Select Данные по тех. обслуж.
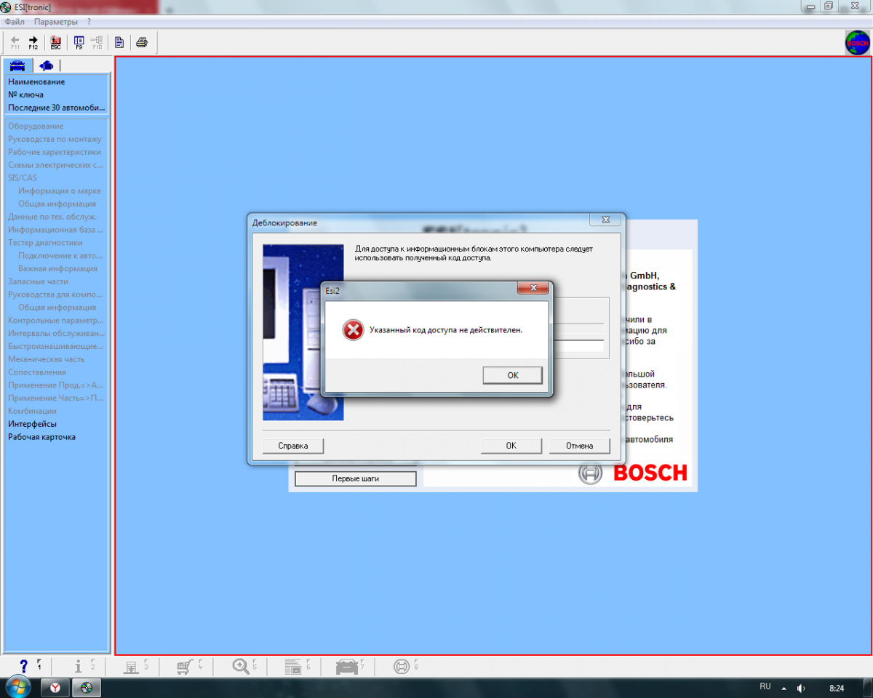This screenshot has width=873, height=698. click(x=52, y=217)
